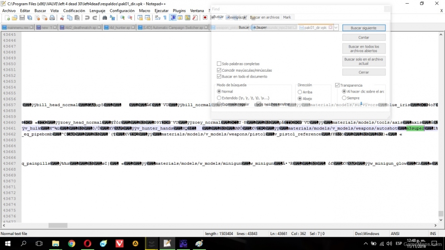
Task: Click the horizontal scrollbar thumb
Action: [x=58, y=225]
